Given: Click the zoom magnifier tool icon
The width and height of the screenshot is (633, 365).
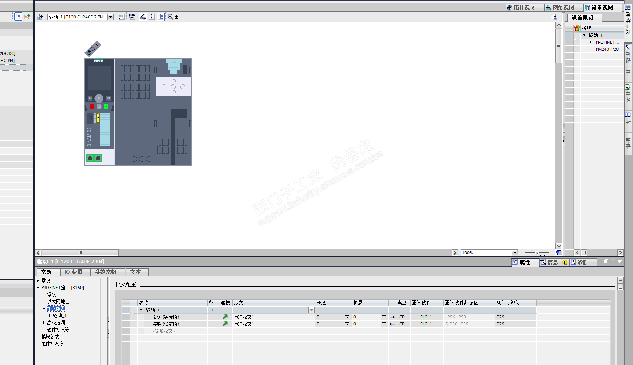Looking at the screenshot, I should point(170,17).
